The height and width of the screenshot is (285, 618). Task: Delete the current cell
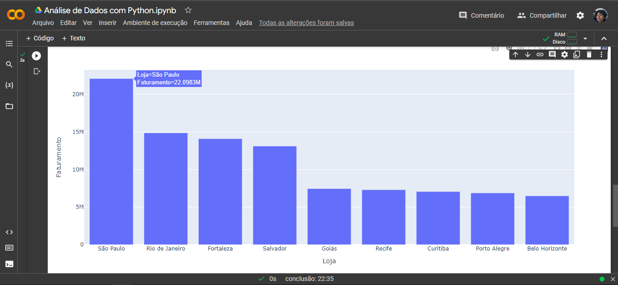pyautogui.click(x=588, y=54)
